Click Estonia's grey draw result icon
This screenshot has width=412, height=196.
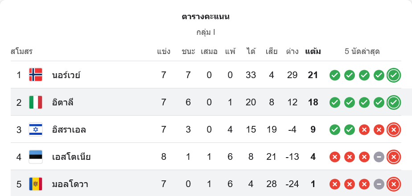(379, 157)
